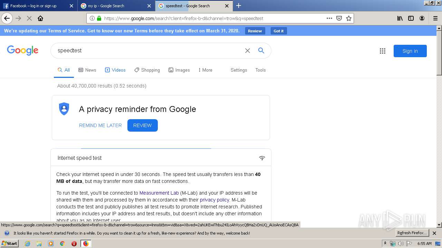Click the volume speaker tray icon
This screenshot has width=442, height=248.
click(x=401, y=244)
